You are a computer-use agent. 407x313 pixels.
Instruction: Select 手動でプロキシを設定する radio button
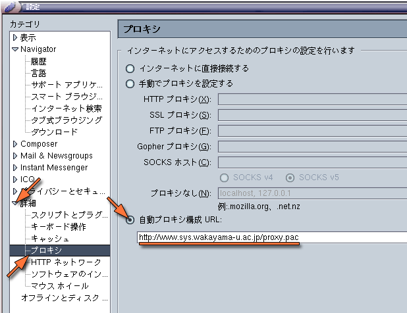click(130, 84)
